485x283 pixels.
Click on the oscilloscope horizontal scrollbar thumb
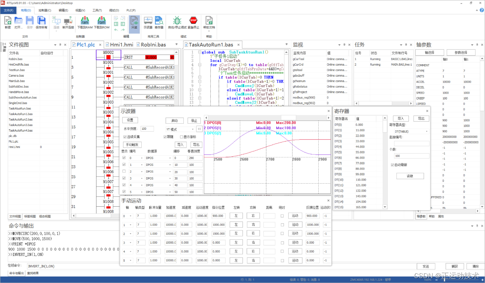click(x=288, y=117)
